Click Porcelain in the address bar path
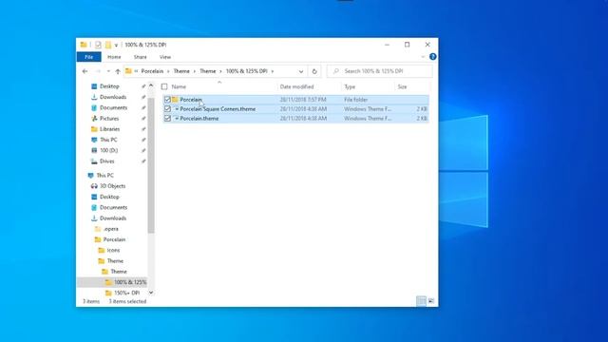This screenshot has height=342, width=608. (152, 71)
